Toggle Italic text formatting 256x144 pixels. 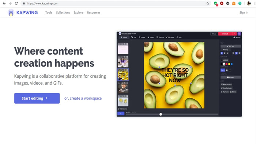coord(225,53)
